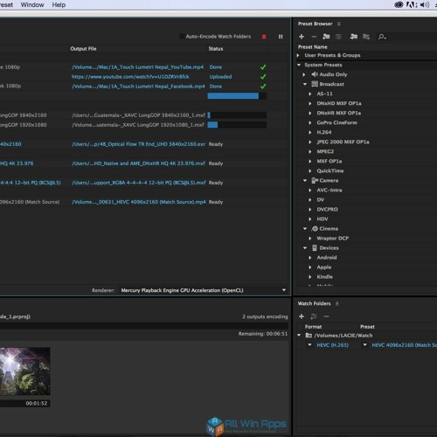Screen dimensions: 437x437
Task: Select the Apple devices preset row
Action: pos(324,267)
